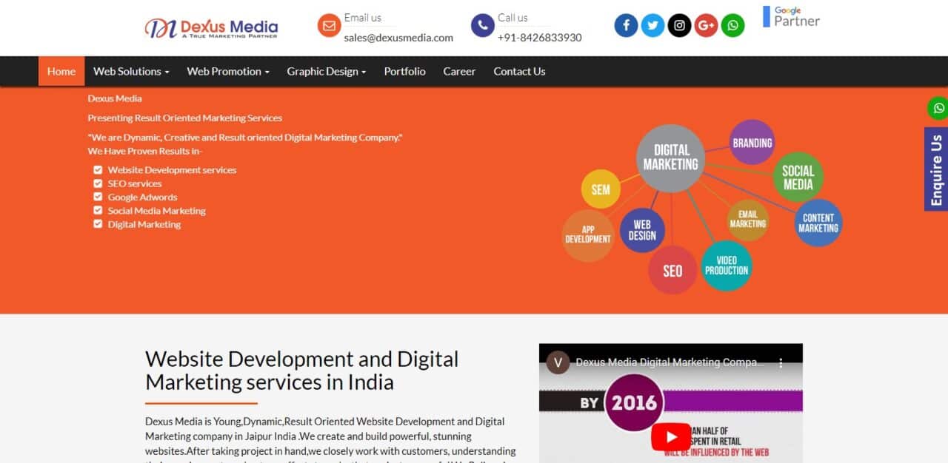Image resolution: width=948 pixels, height=463 pixels.
Task: Click the Presenting Result Oriented Marketing Services text
Action: click(184, 118)
